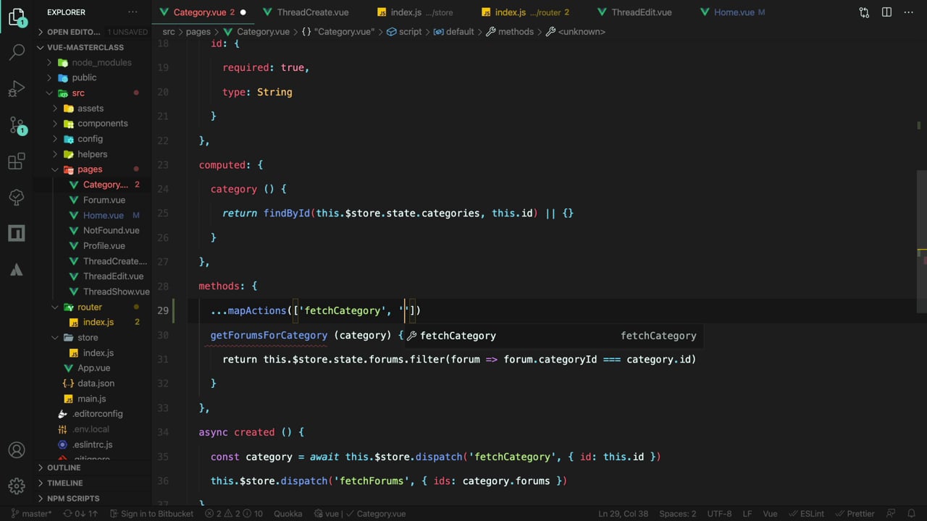Click Sign in to Bitbucket

click(x=151, y=514)
